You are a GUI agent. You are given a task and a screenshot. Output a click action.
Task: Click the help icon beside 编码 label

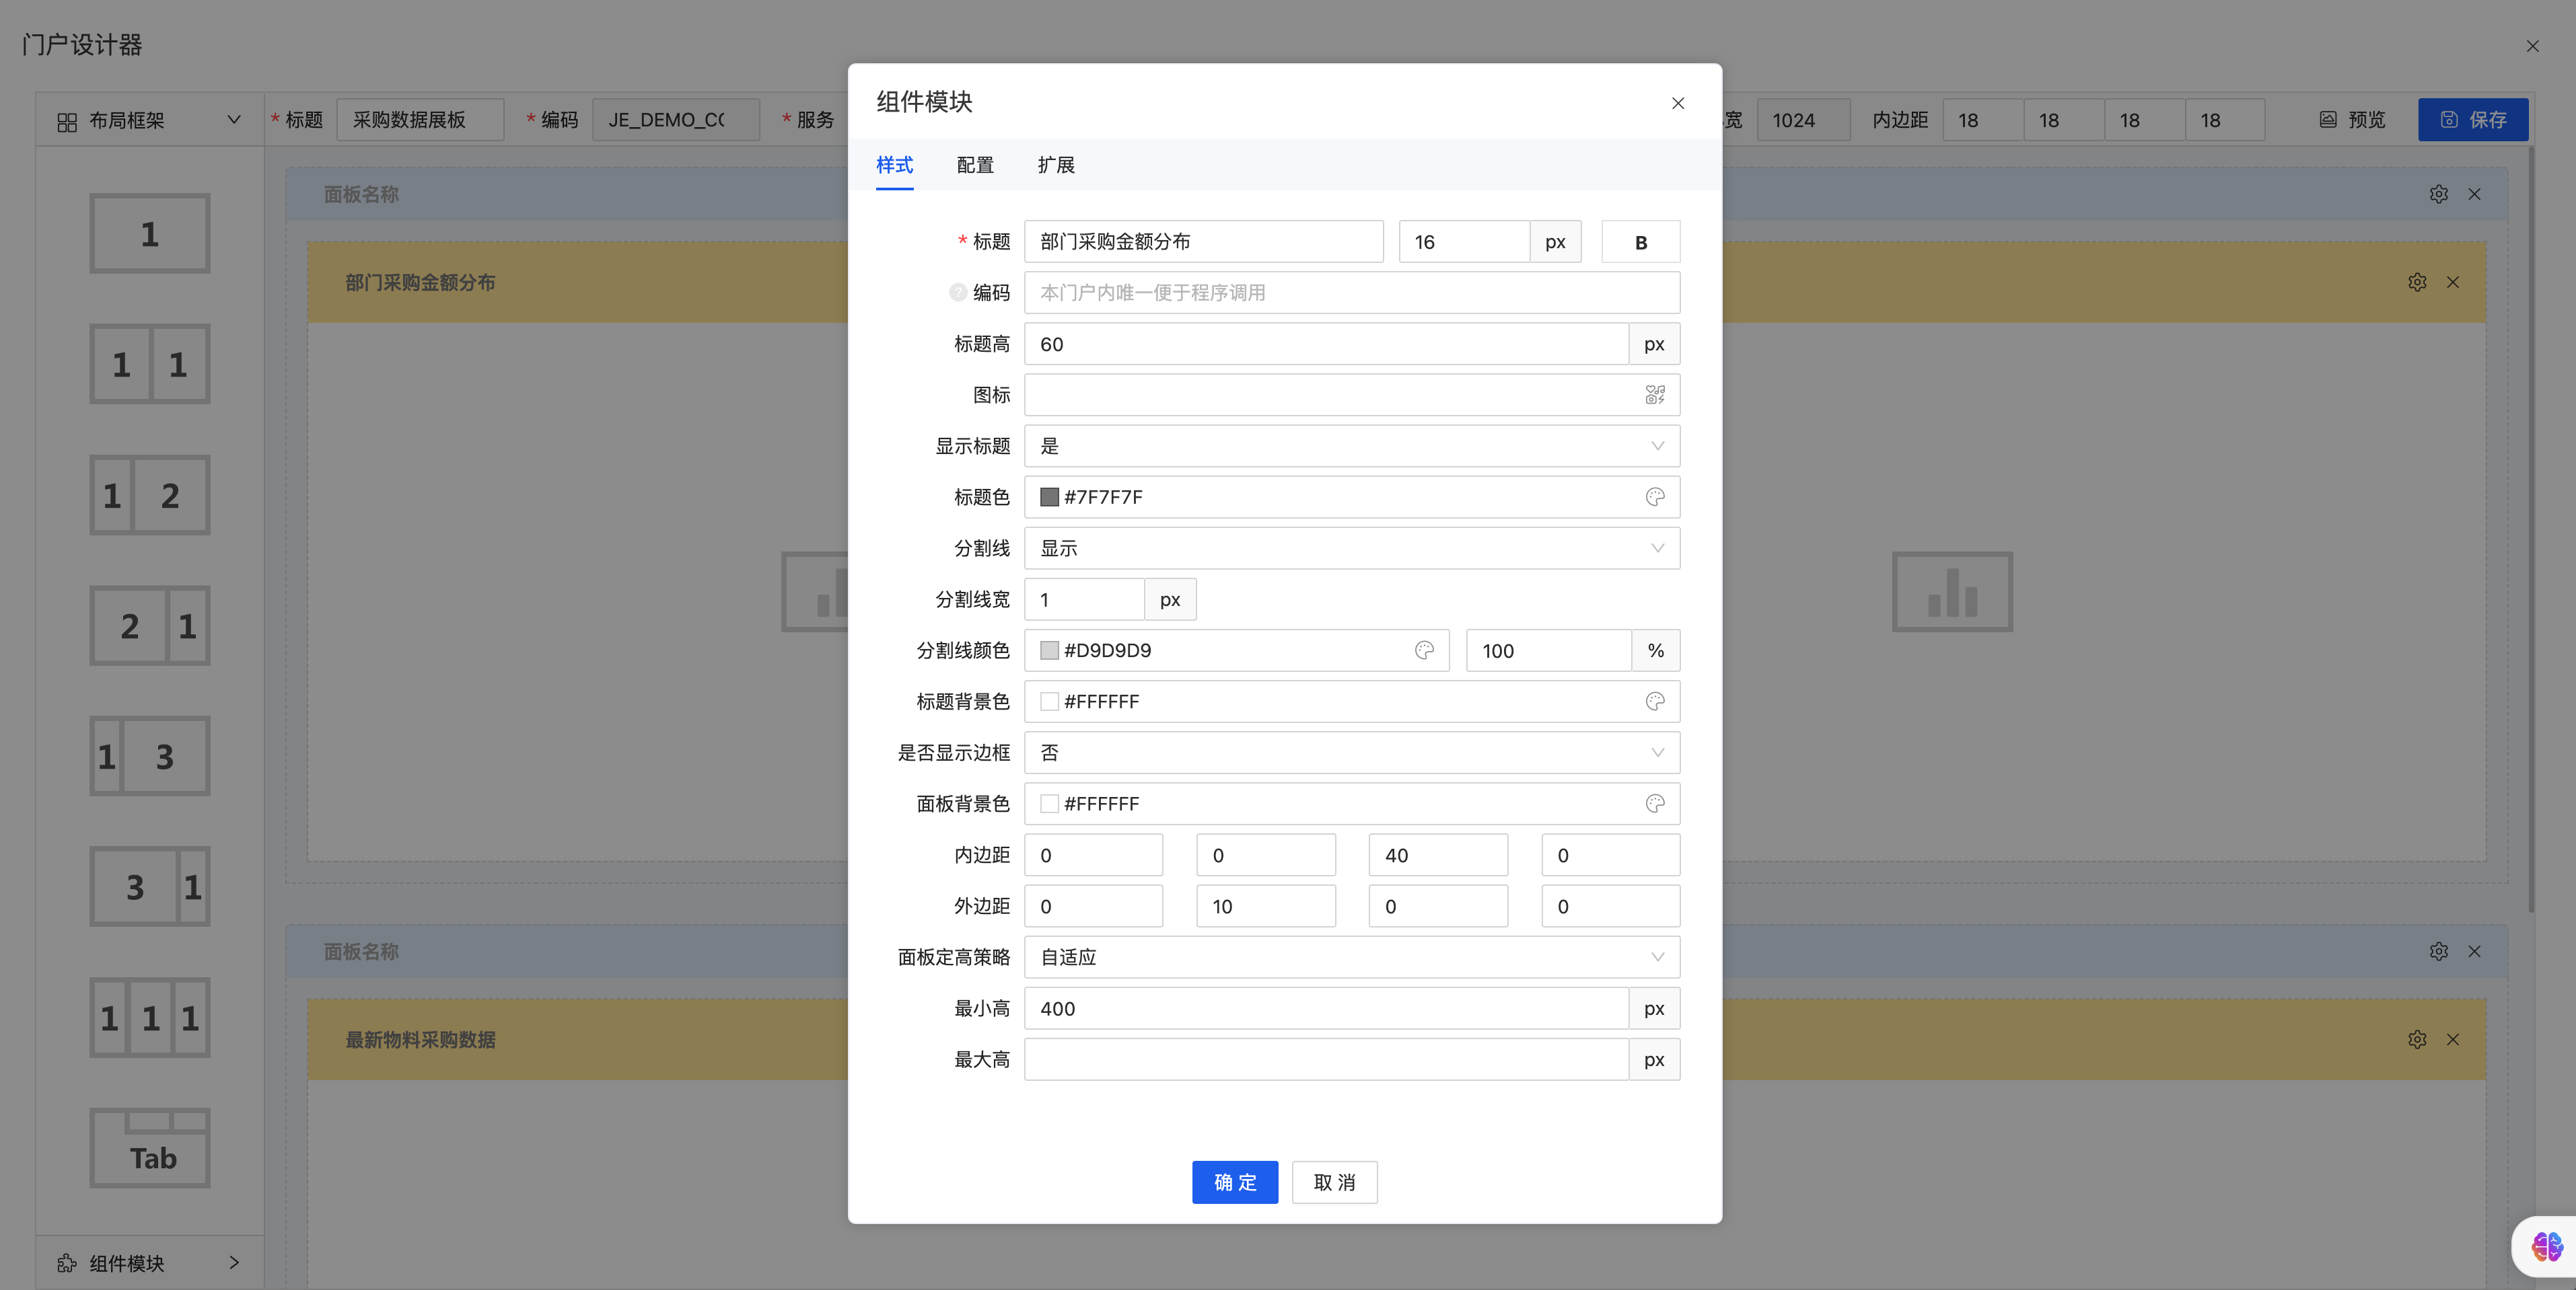click(x=957, y=293)
